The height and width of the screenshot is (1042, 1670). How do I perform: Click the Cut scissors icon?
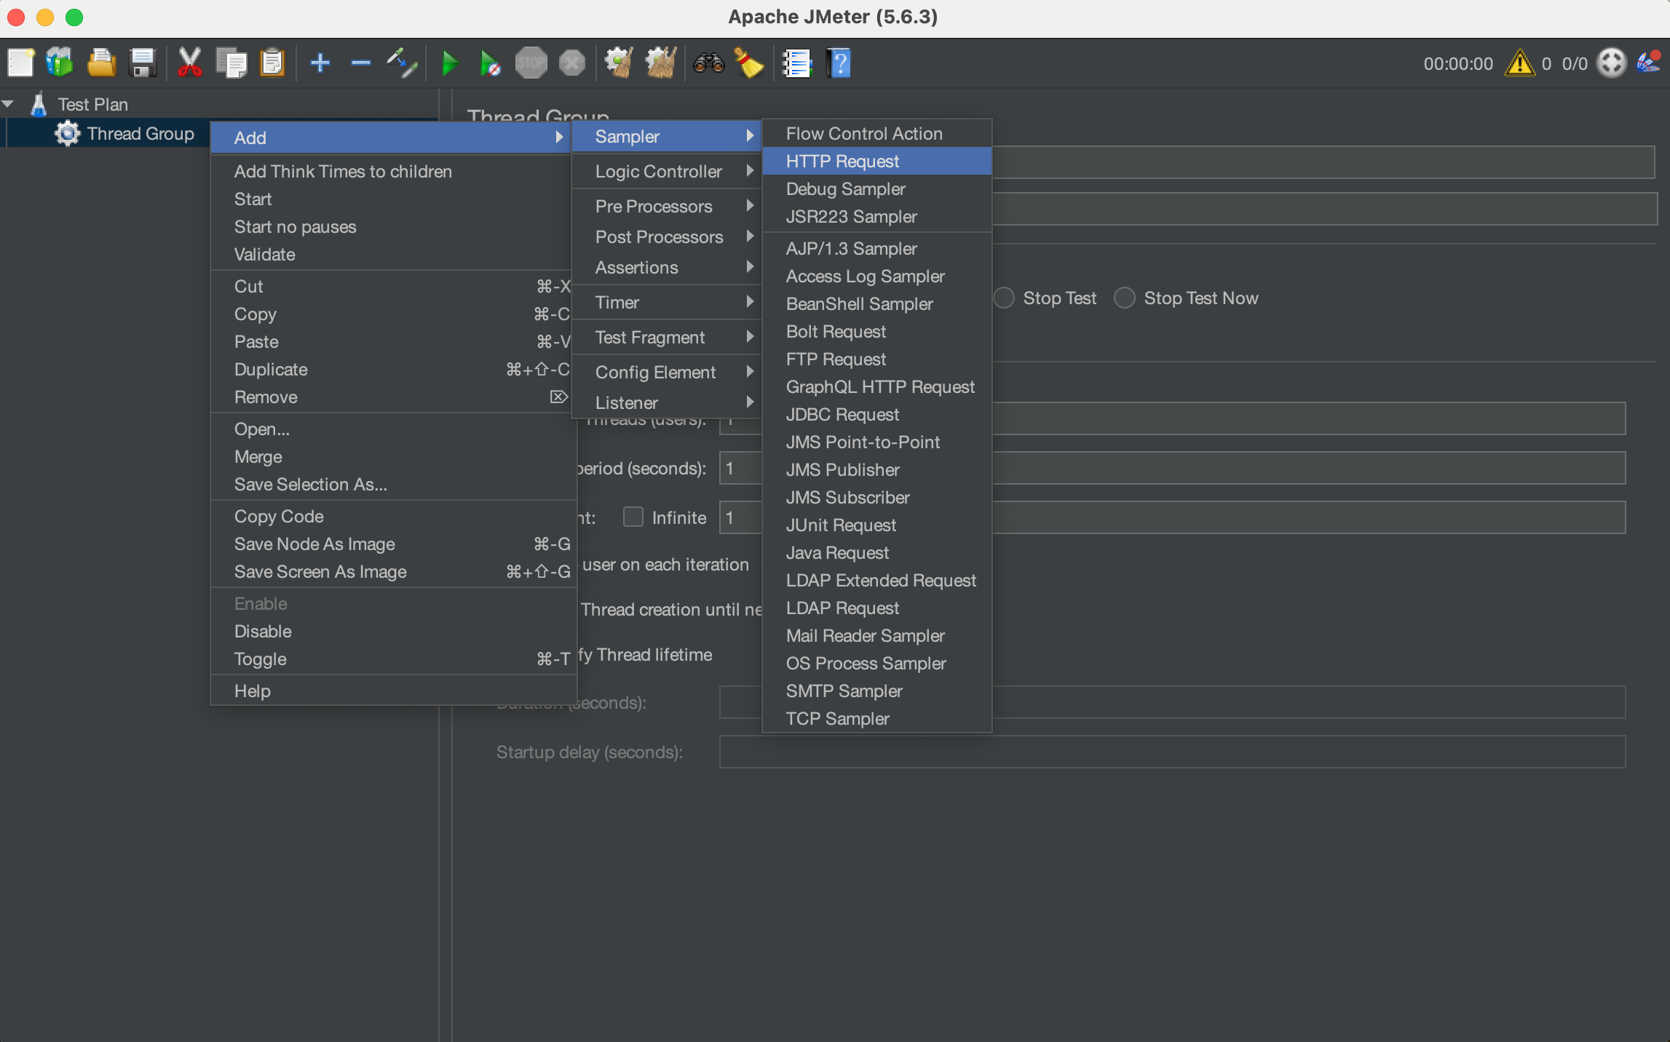tap(189, 63)
